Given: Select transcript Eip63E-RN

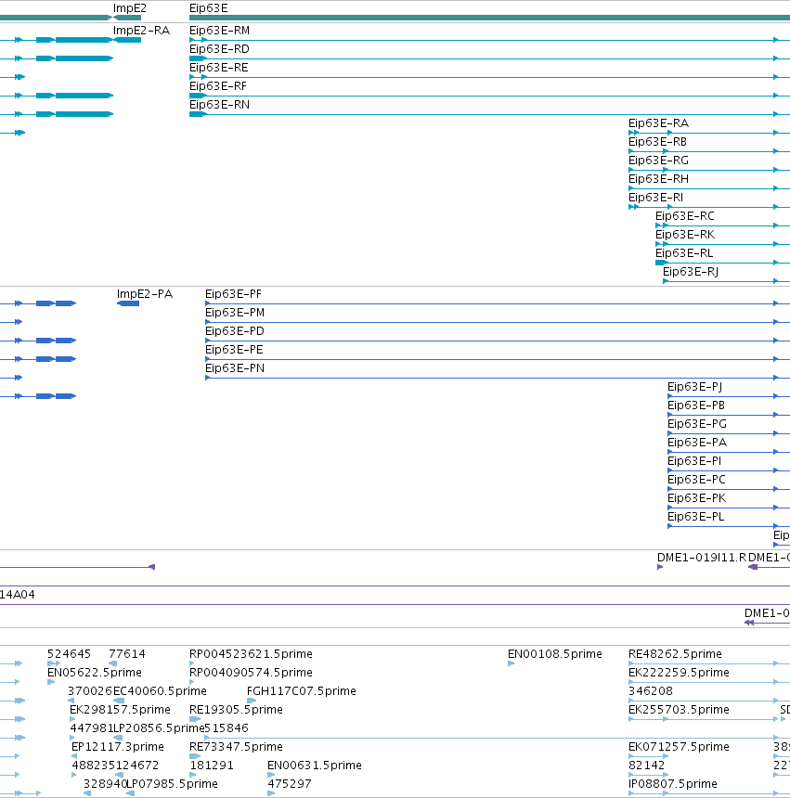Looking at the screenshot, I should coord(219,105).
